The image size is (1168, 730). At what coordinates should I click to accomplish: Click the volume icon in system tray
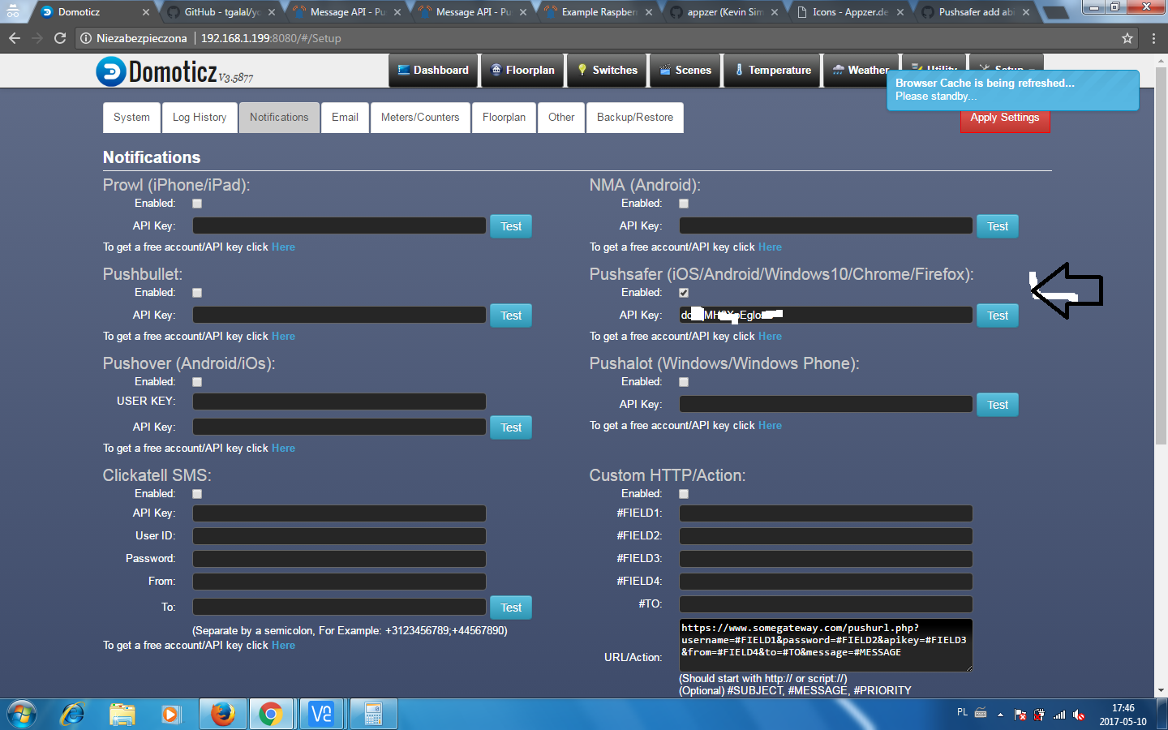[1079, 715]
